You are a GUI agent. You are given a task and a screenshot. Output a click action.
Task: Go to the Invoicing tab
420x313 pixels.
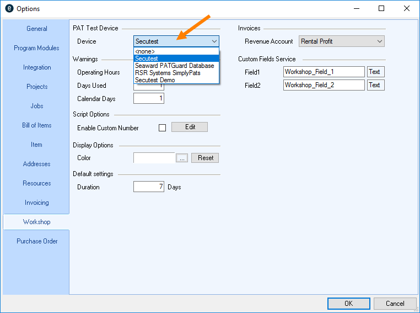(37, 203)
